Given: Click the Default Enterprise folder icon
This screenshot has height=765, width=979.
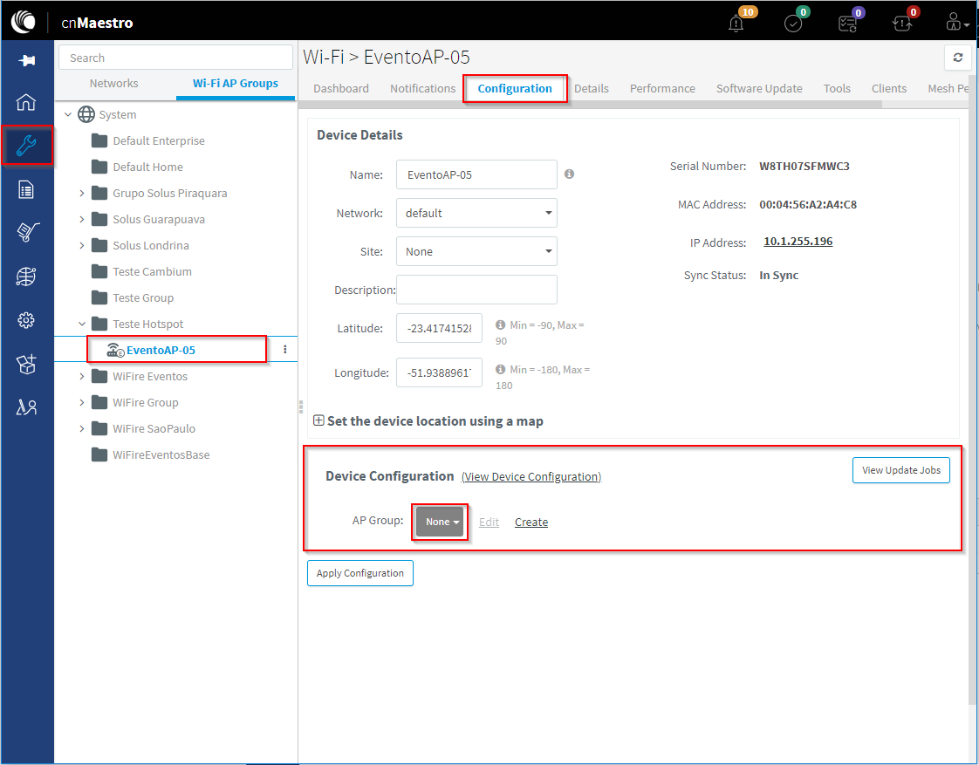Looking at the screenshot, I should [99, 140].
